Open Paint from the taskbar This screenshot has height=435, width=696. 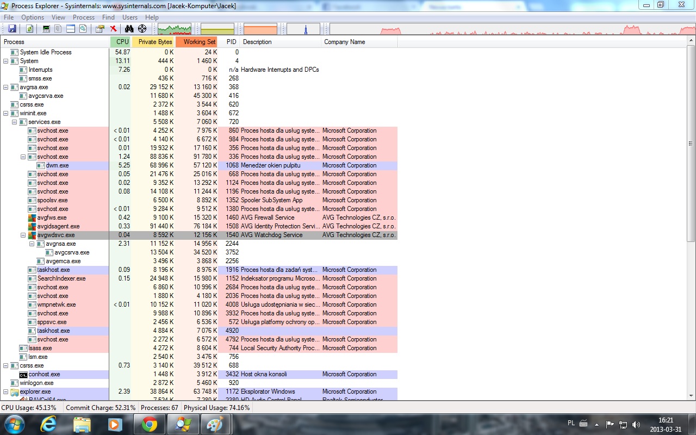(x=216, y=424)
